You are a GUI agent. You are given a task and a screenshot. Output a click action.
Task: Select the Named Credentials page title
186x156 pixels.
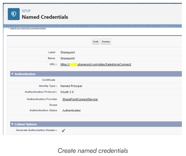tap(45, 17)
